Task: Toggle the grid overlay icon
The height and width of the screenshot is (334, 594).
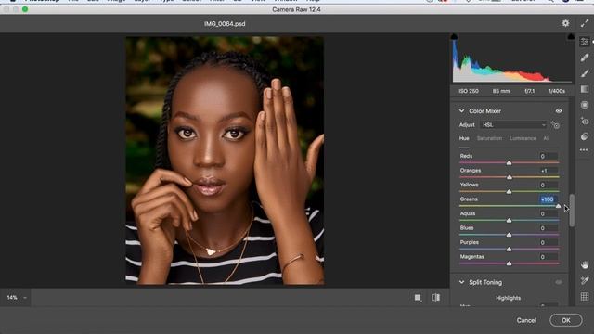Action: point(585,296)
